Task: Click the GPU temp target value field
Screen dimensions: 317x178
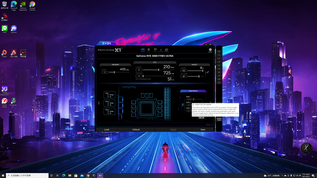Action: pos(184,76)
